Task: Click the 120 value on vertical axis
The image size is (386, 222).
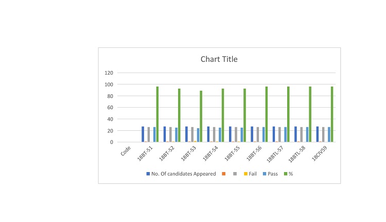Action: (109, 73)
